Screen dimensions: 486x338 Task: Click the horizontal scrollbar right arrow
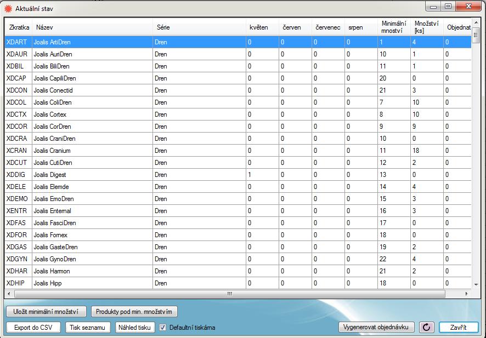[x=467, y=294]
